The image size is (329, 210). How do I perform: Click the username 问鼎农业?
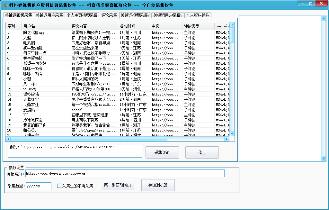coord(31,105)
